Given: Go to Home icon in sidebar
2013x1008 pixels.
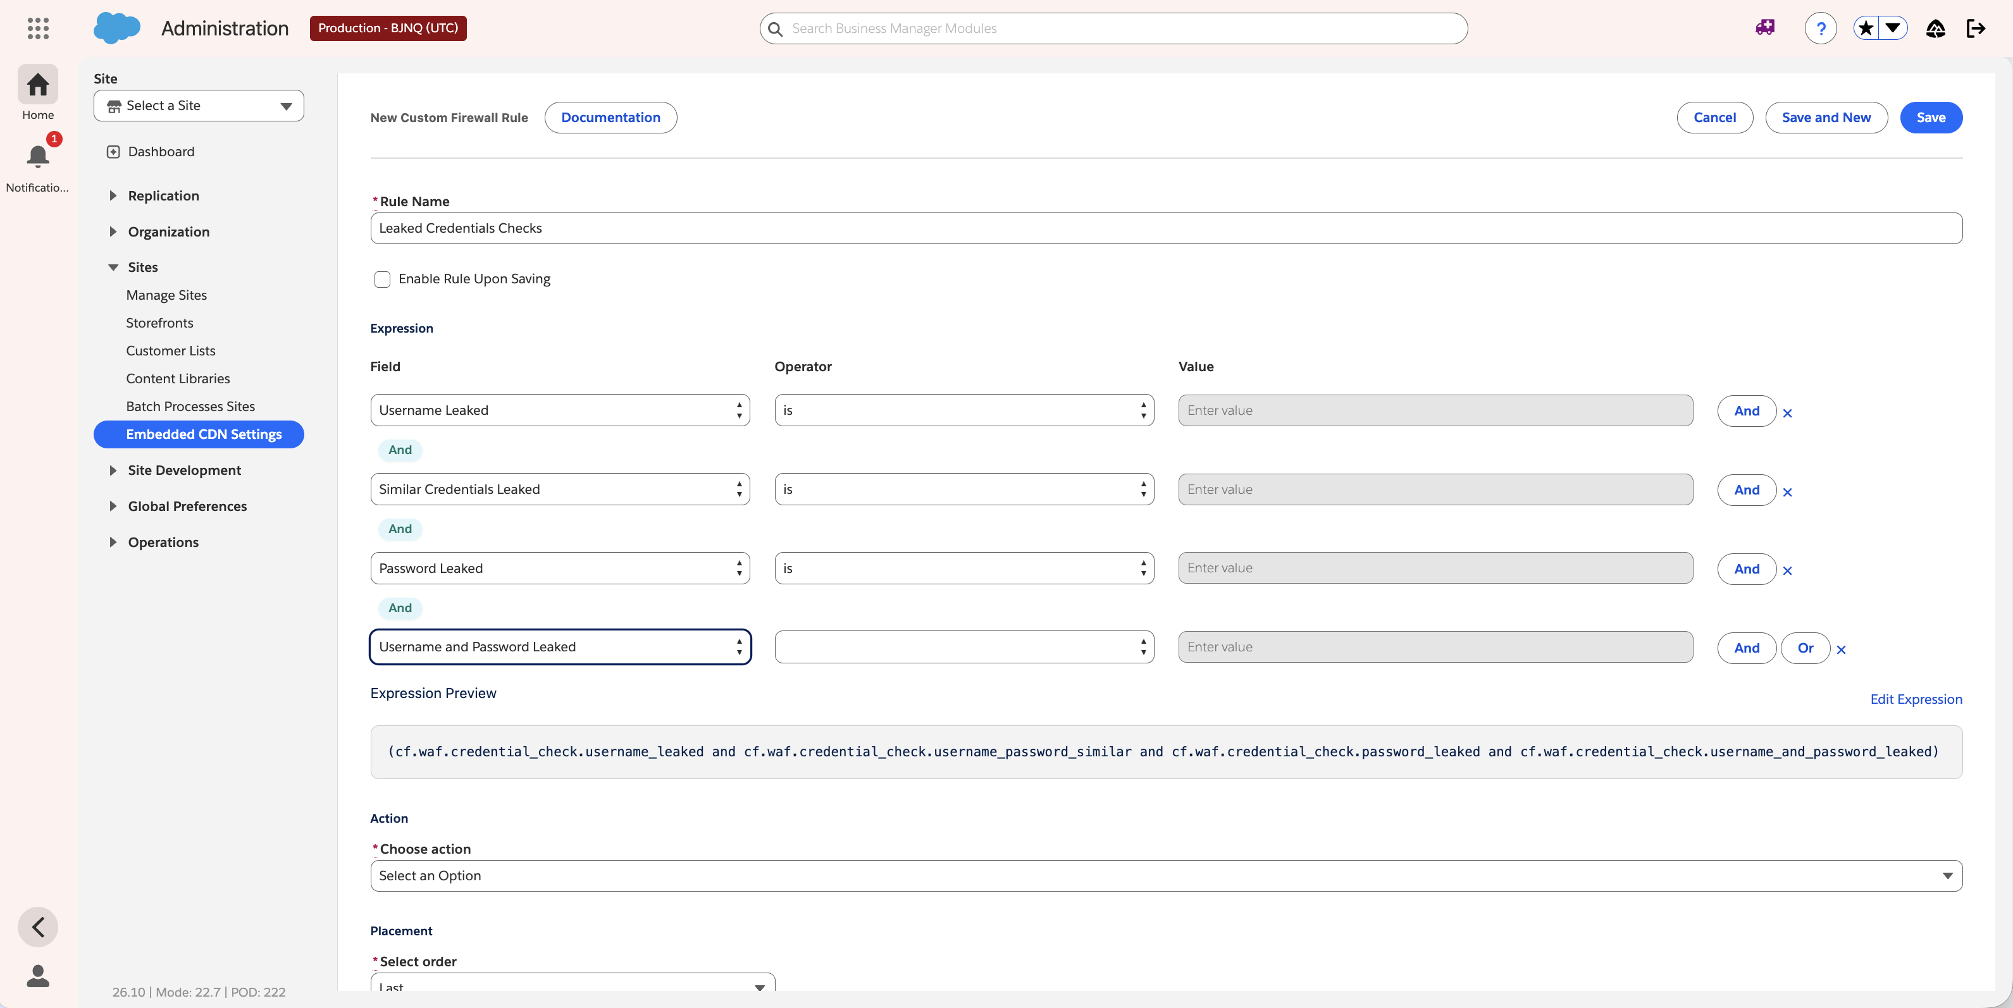Looking at the screenshot, I should tap(37, 84).
